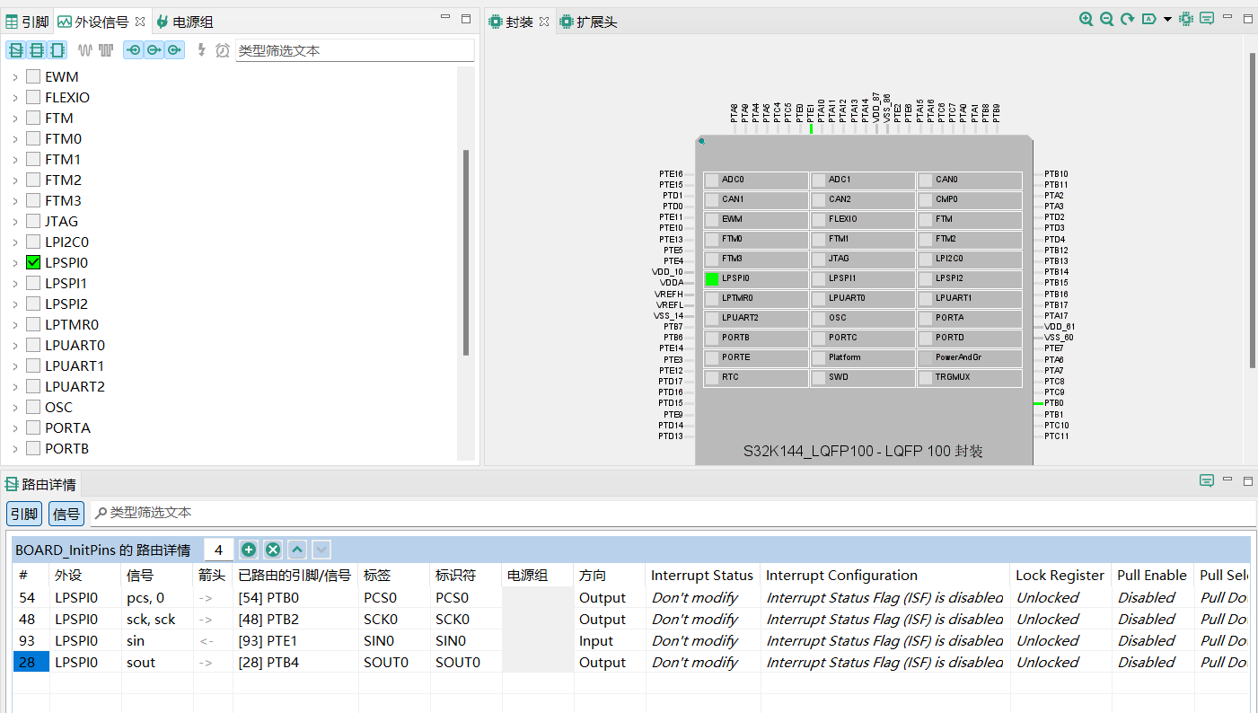This screenshot has height=713, width=1258.
Task: Click the second routing filter icon in signals toolbar
Action: (37, 50)
